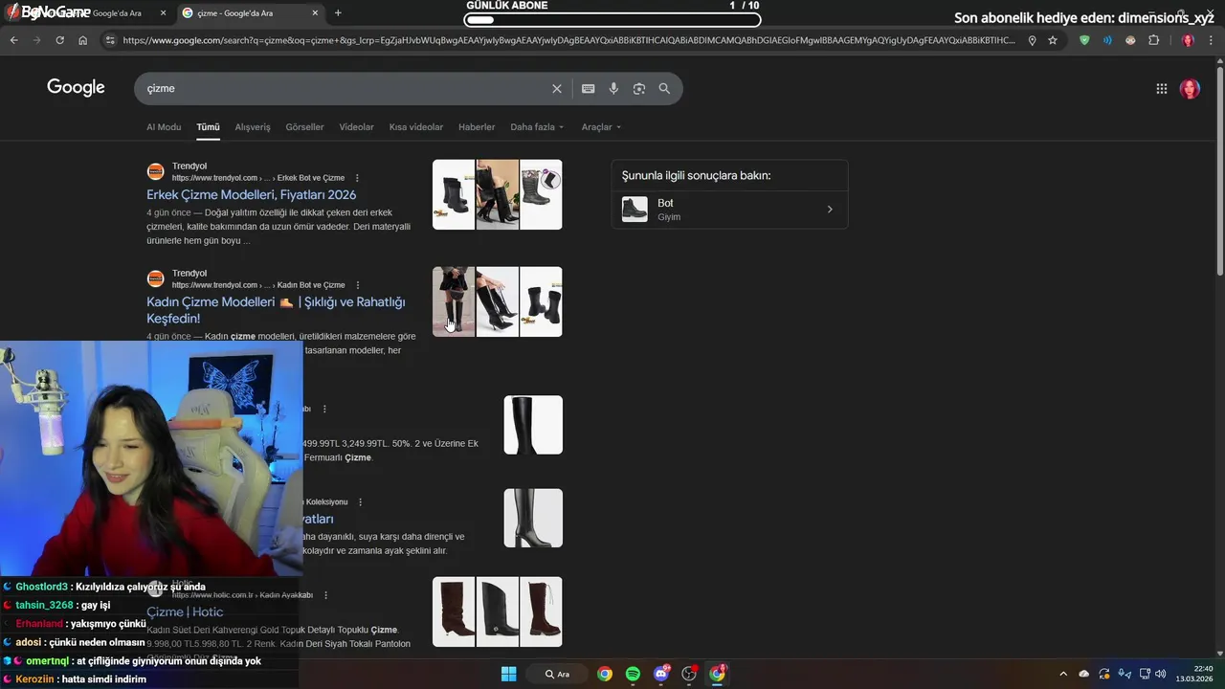Click the Trendyol Kadın Bot ve Çizme URL
This screenshot has height=689, width=1225.
click(x=258, y=285)
